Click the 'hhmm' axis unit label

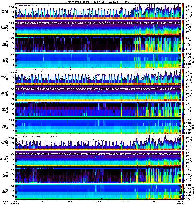pos(4,201)
